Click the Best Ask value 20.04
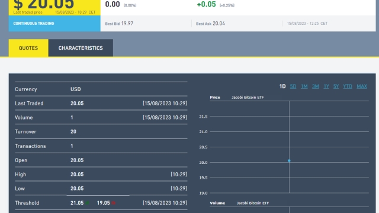 click(x=219, y=24)
